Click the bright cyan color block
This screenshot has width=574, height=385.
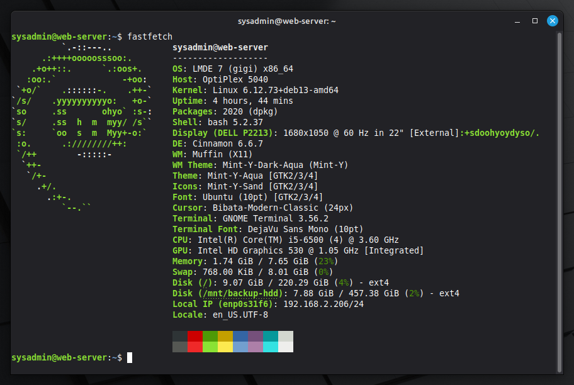[271, 347]
